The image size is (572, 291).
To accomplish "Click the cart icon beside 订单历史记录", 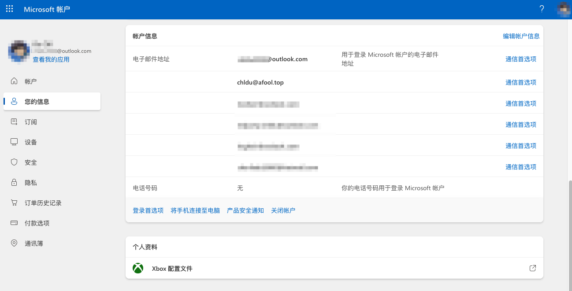I will click(14, 203).
